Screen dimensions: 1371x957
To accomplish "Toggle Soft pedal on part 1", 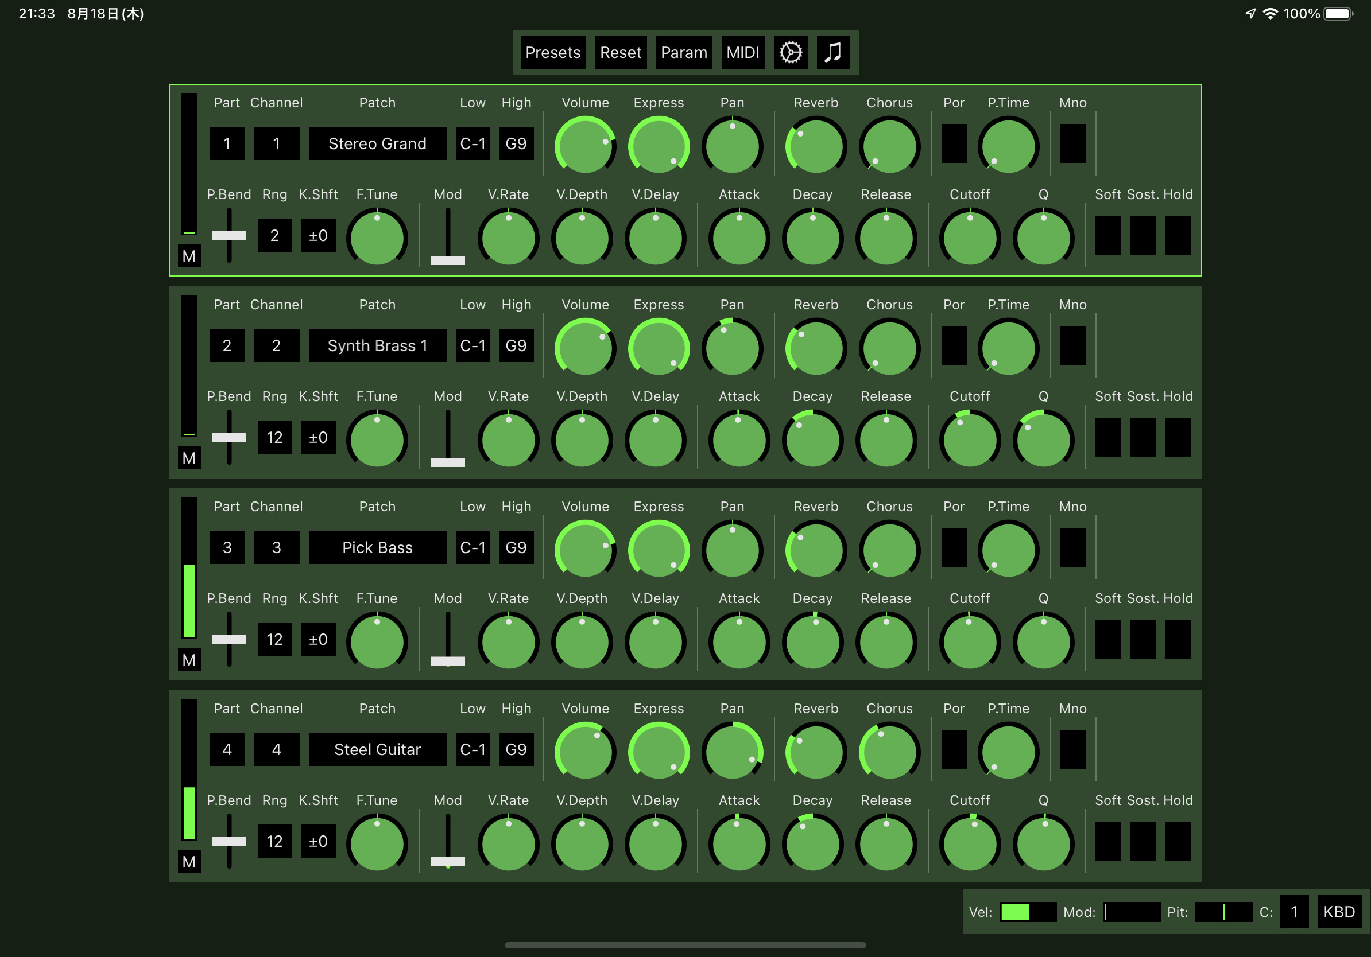I will click(1108, 235).
